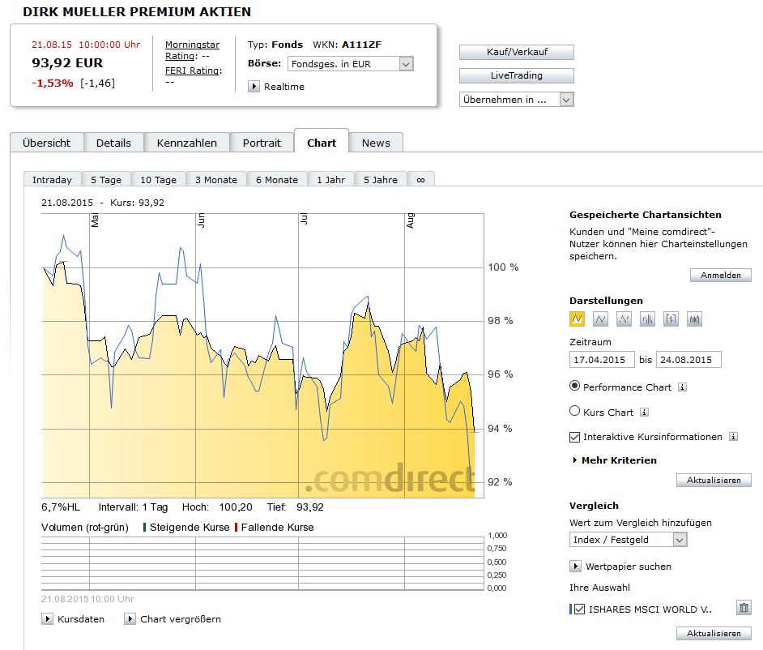Viewport: 763px width, 650px height.
Task: Show the 10 Tage time range
Action: tap(159, 180)
